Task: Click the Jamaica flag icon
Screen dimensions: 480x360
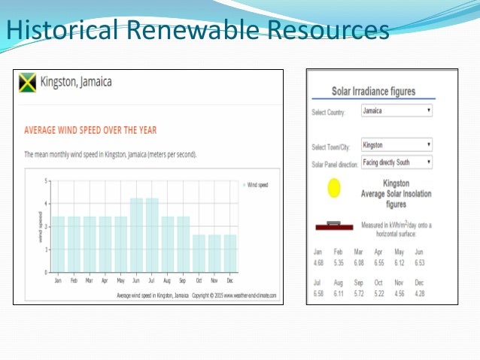Action: (28, 83)
